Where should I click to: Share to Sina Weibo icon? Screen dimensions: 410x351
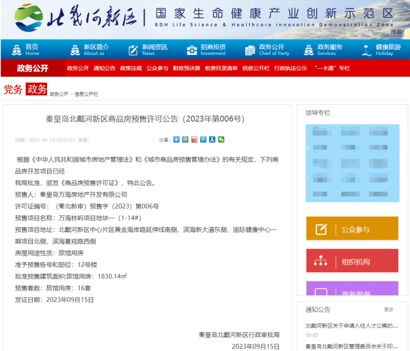pos(194,140)
